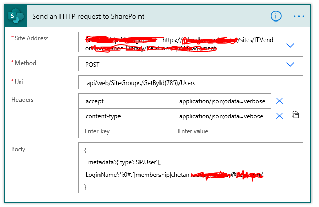This screenshot has height=207, width=319.
Task: Open the three-dots action menu
Action: [299, 16]
